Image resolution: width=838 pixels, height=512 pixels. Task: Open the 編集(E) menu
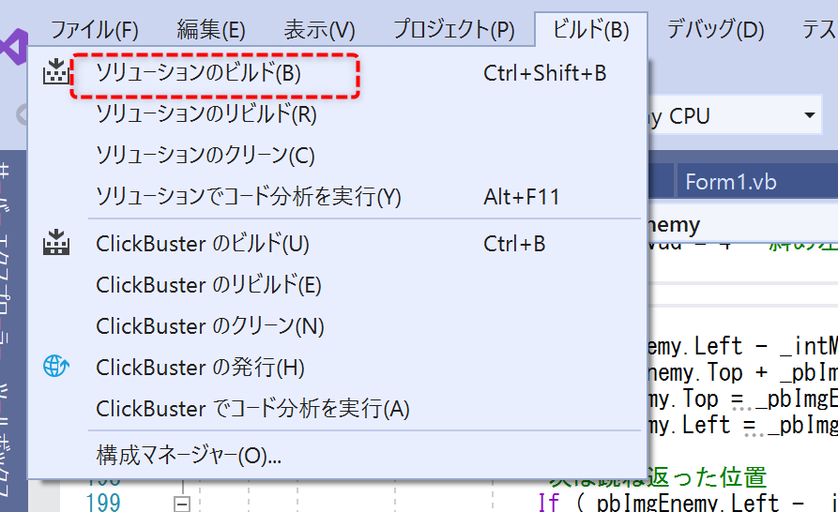point(211,29)
